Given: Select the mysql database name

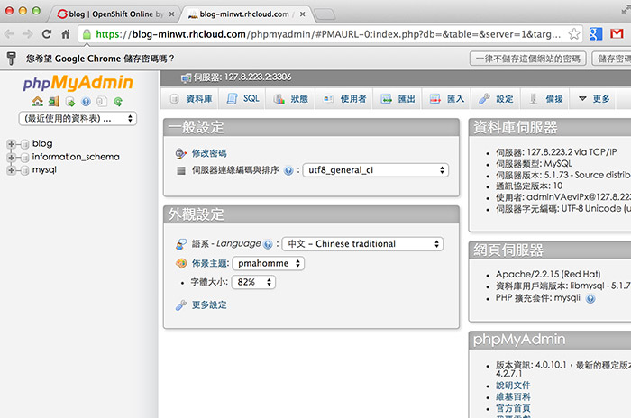Looking at the screenshot, I should (x=44, y=170).
